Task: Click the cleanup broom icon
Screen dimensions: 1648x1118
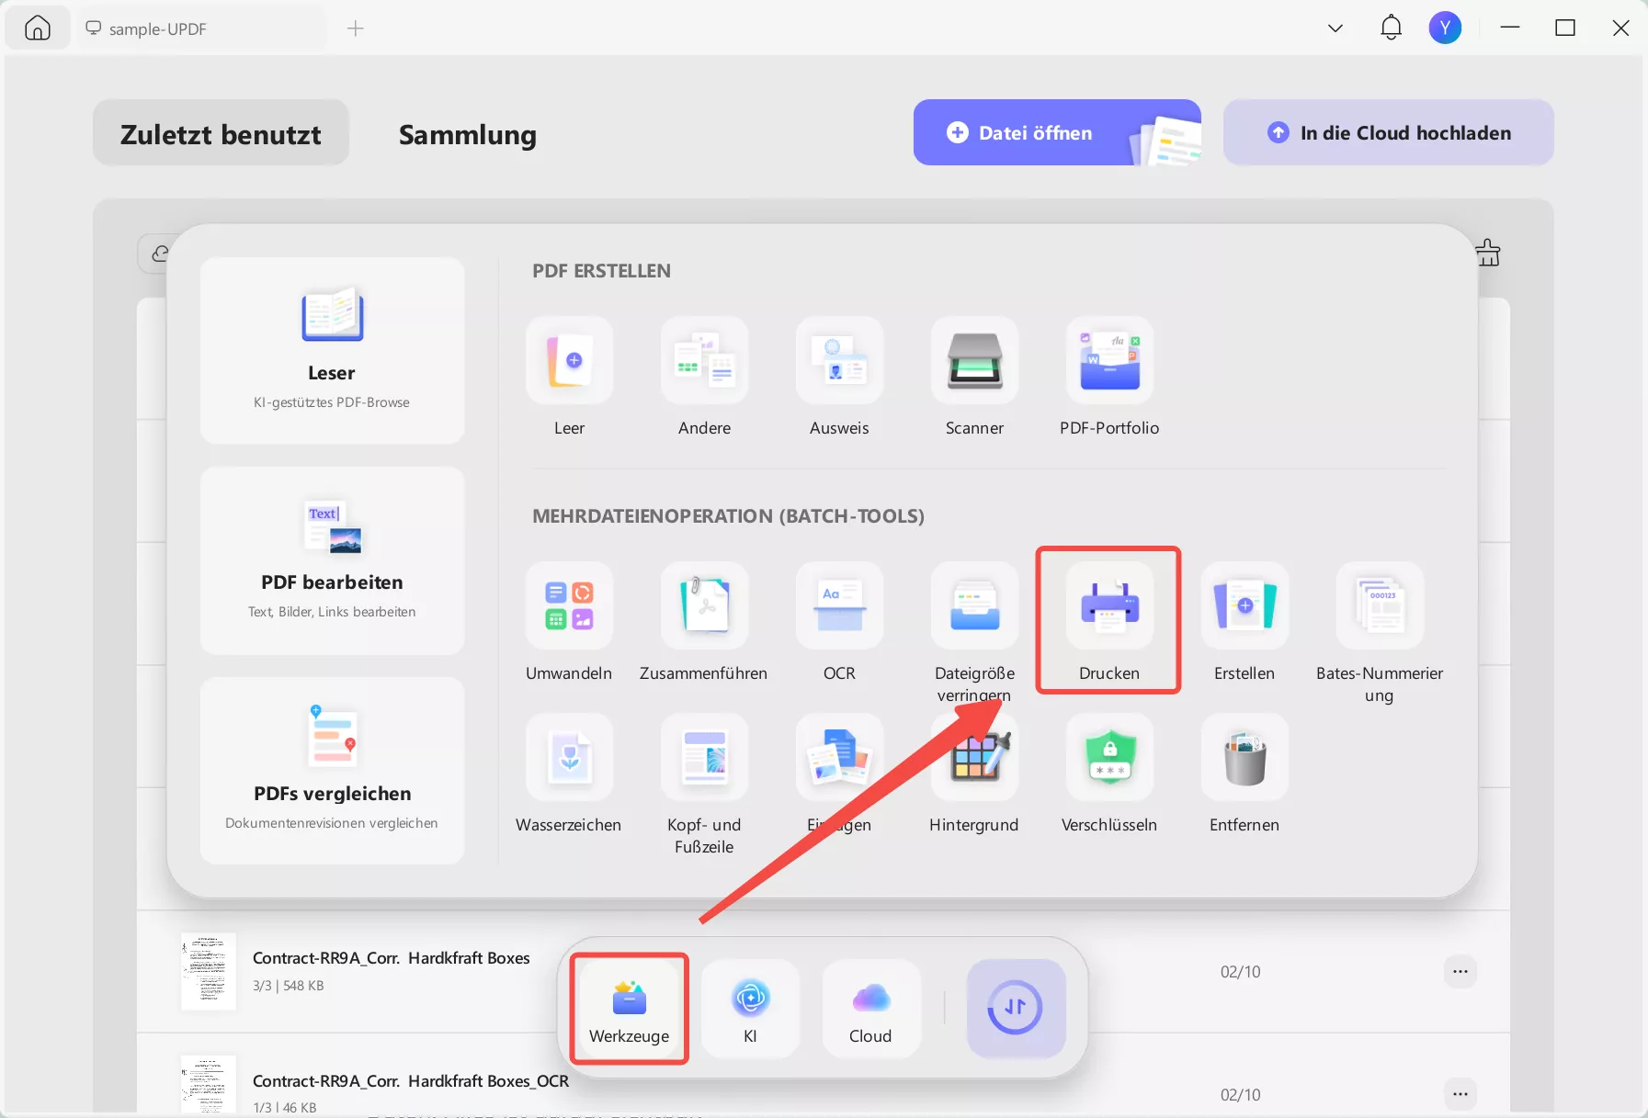Action: pos(1487,253)
